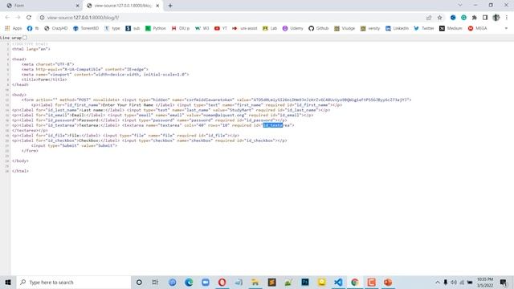Click the Form title text in source
The image size is (514, 289).
click(x=43, y=79)
